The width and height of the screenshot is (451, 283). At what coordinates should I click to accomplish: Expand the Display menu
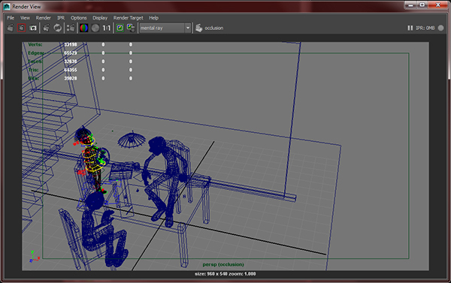pyautogui.click(x=100, y=18)
